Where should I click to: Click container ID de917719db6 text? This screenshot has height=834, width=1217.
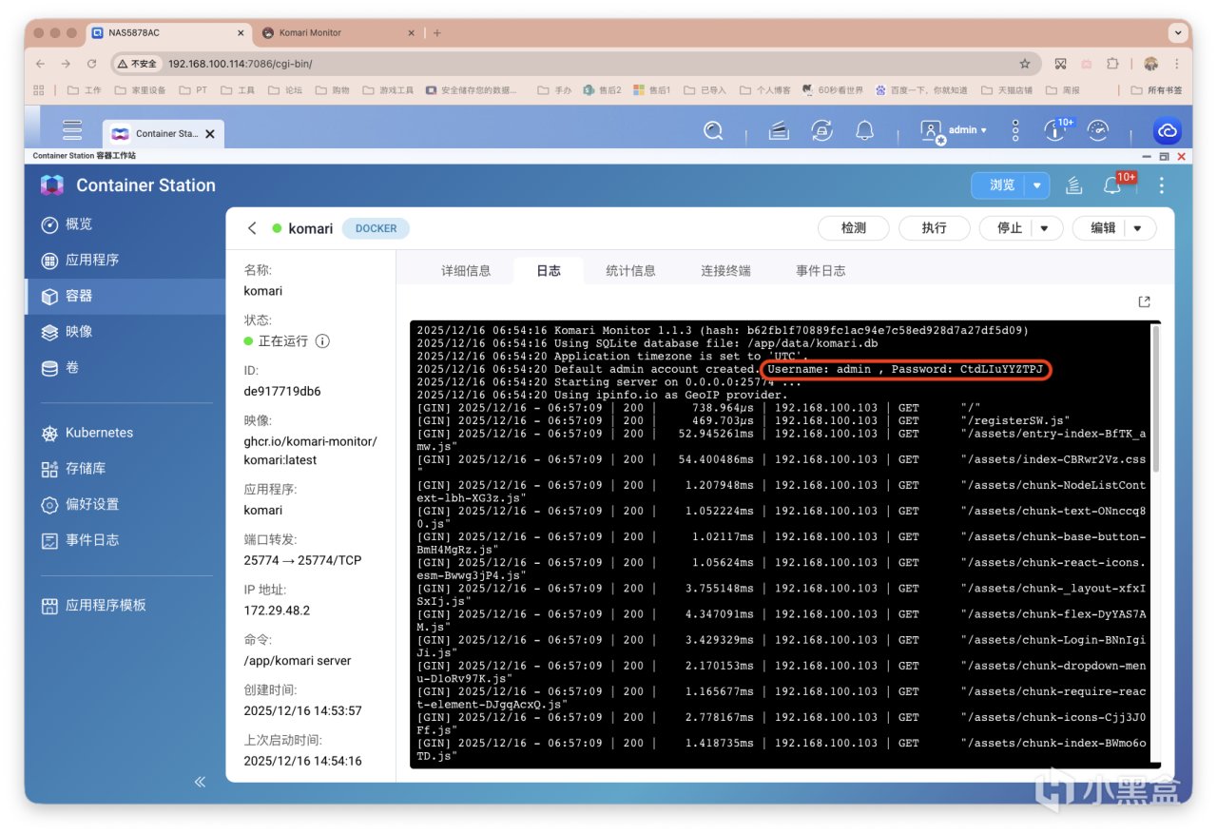pos(282,391)
